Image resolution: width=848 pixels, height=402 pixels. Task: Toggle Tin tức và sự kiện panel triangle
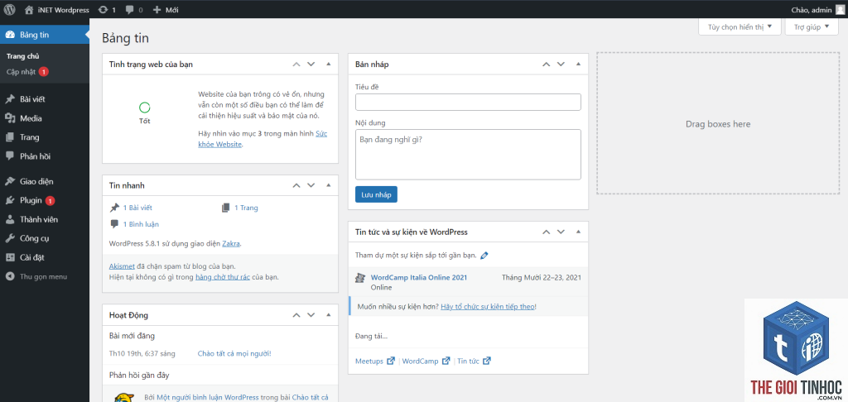[x=578, y=232]
